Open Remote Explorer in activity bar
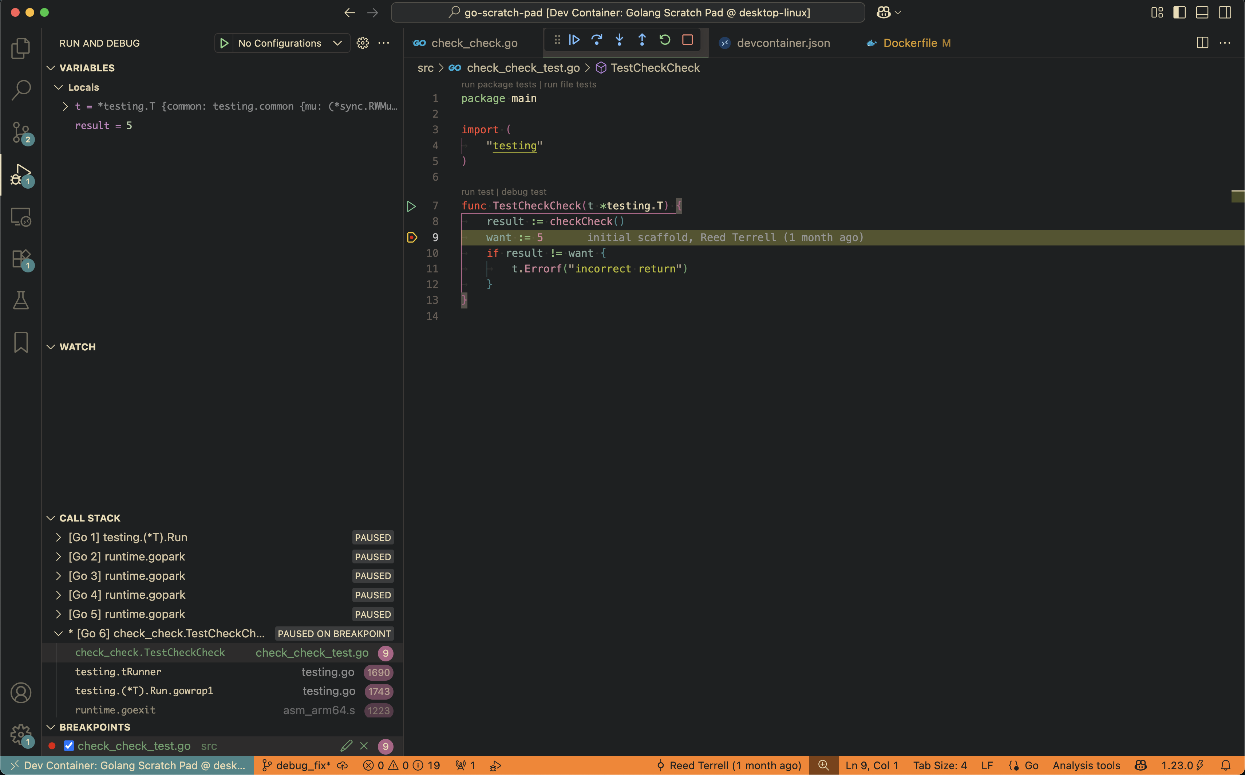The width and height of the screenshot is (1245, 775). tap(20, 217)
